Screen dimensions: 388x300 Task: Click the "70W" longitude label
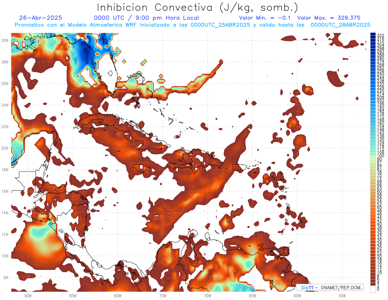coord(207,296)
